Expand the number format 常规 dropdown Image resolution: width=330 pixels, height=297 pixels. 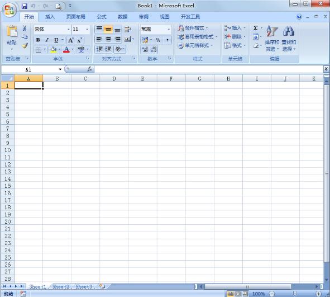tap(169, 29)
